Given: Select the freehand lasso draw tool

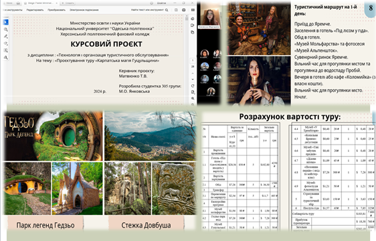Looking at the screenshot, I should 6,44.
